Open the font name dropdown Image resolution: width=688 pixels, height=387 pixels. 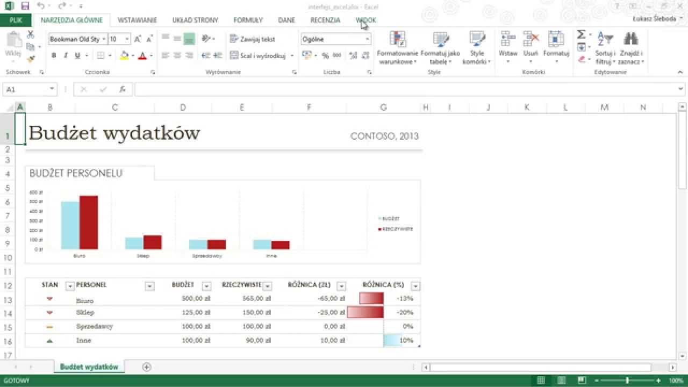point(104,39)
